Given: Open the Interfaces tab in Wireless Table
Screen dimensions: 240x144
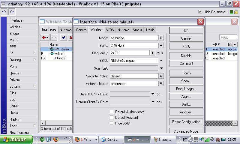Looking at the screenshot, I should [49, 29].
